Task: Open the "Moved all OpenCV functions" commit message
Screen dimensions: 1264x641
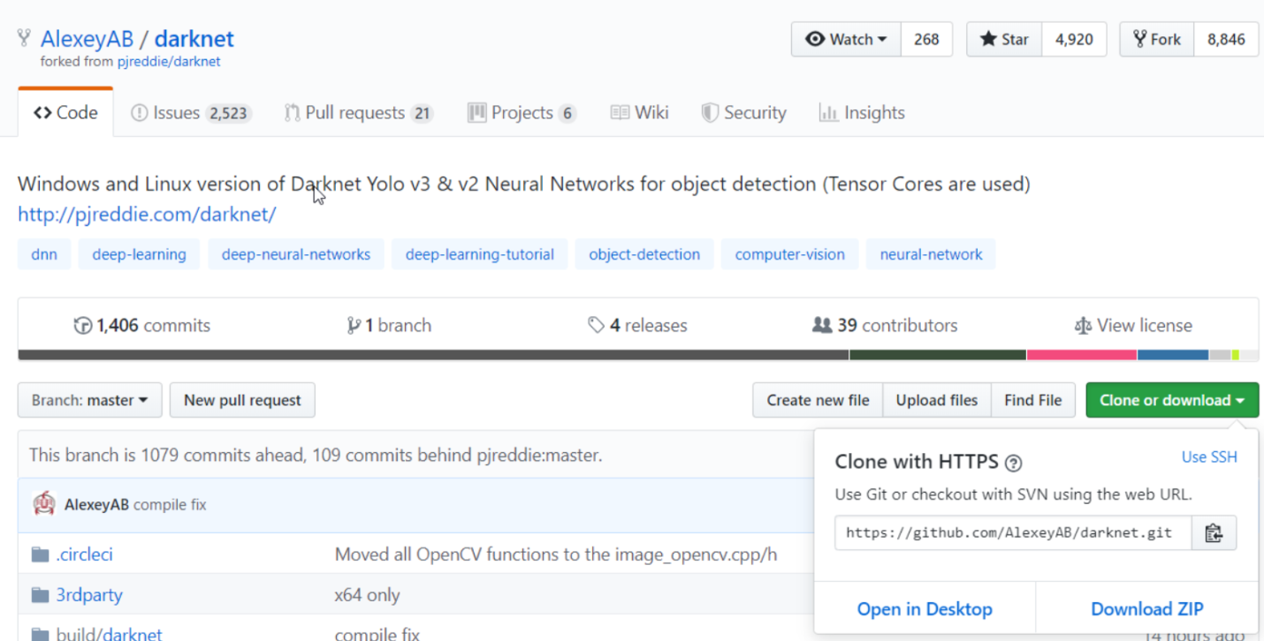Action: tap(556, 554)
